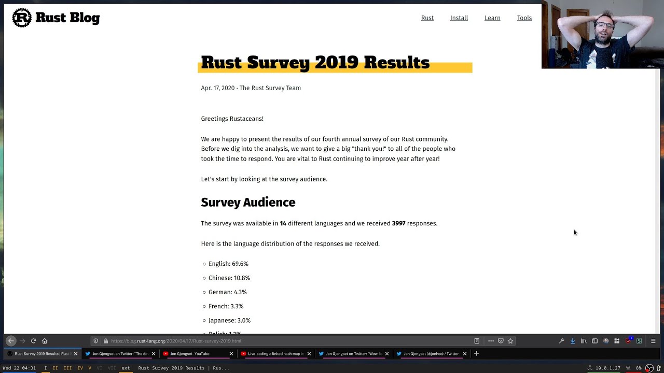Open the Install link in site header

459,18
